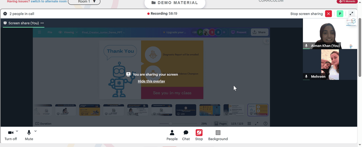This screenshot has width=362, height=147.
Task: Click the layers icon at canvas corner
Action: [267, 41]
